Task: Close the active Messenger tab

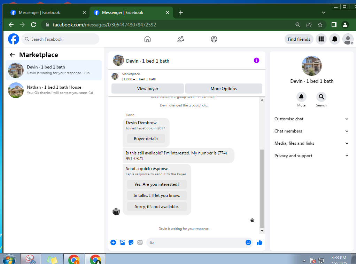Action: pyautogui.click(x=168, y=13)
